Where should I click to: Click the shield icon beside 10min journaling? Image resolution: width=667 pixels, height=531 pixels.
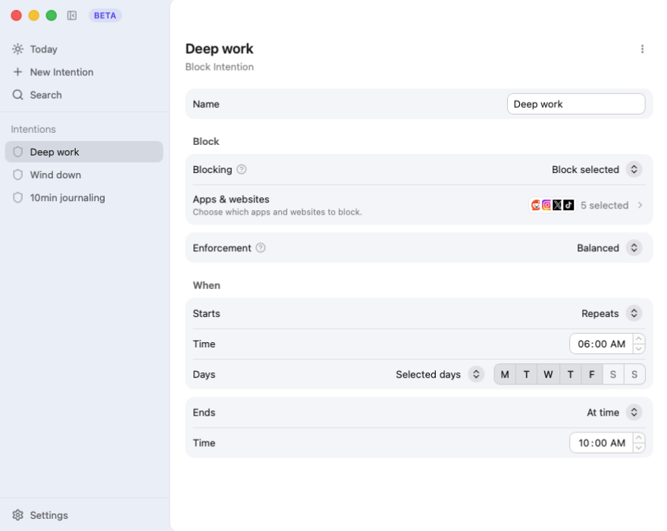click(x=18, y=198)
